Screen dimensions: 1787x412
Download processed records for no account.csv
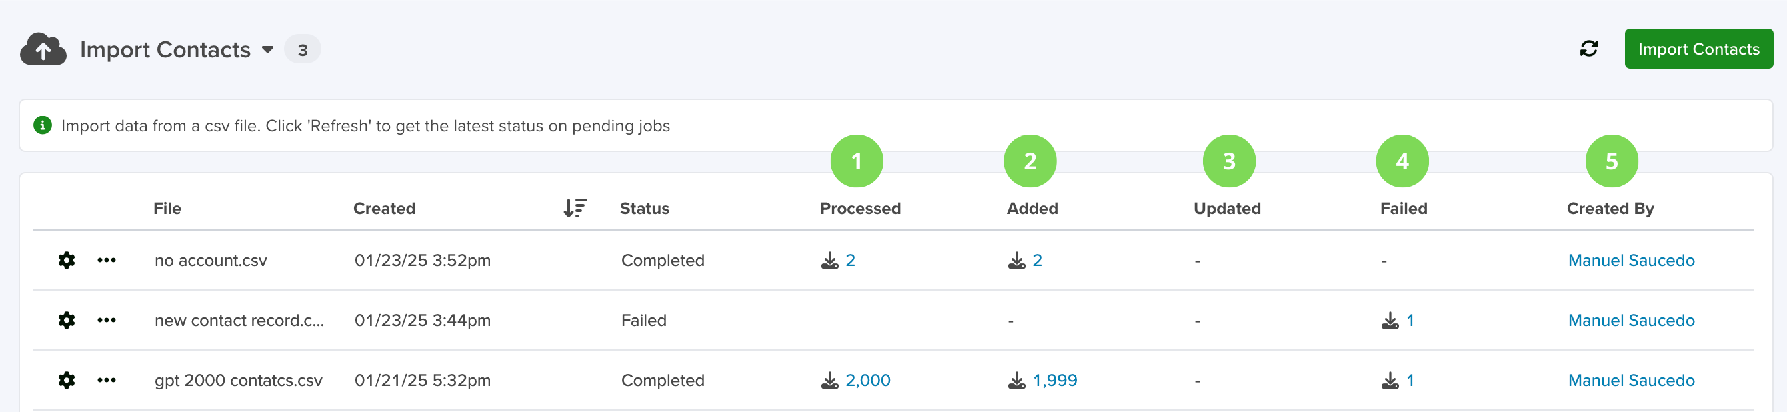[x=838, y=260]
